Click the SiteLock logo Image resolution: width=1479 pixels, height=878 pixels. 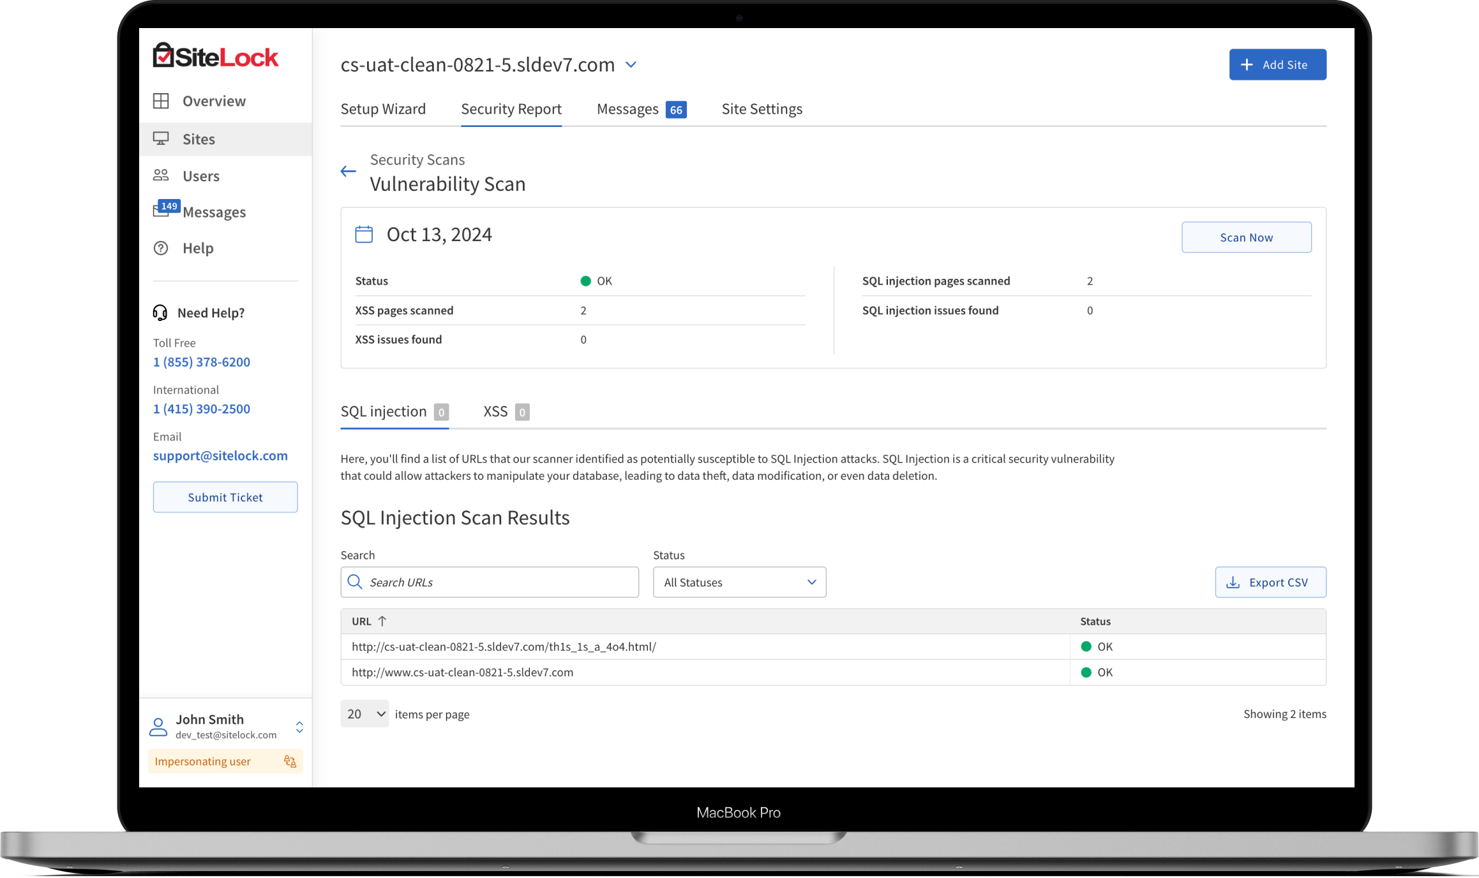coord(215,56)
